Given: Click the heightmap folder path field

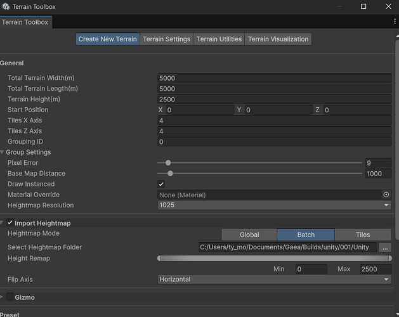Looking at the screenshot, I should (288, 247).
